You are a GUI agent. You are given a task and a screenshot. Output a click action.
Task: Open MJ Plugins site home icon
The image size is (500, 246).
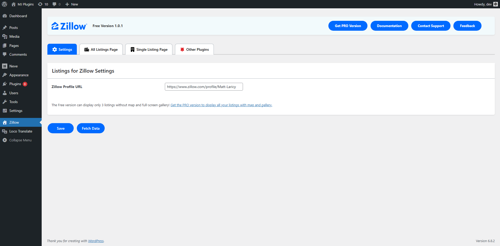point(14,4)
